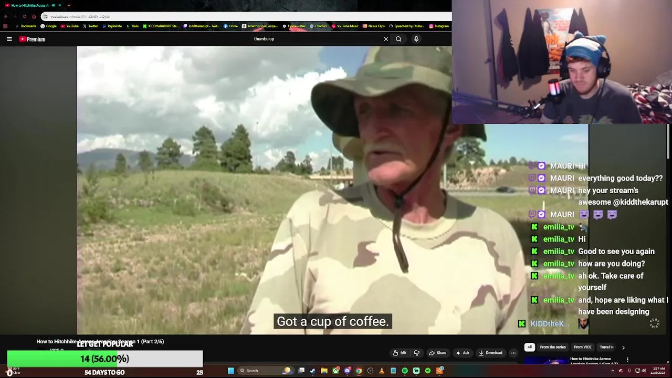Select the 'All' filter chip
This screenshot has height=378, width=672.
(x=530, y=347)
